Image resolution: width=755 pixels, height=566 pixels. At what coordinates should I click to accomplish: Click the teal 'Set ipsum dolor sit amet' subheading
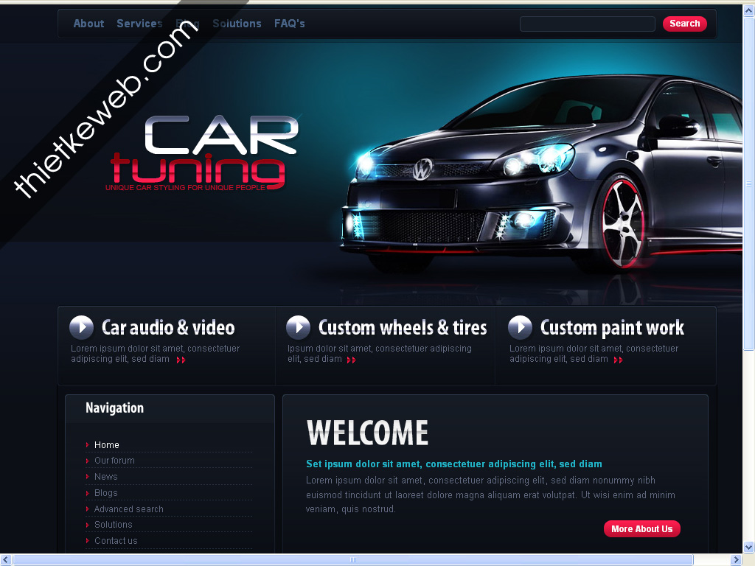pyautogui.click(x=454, y=464)
